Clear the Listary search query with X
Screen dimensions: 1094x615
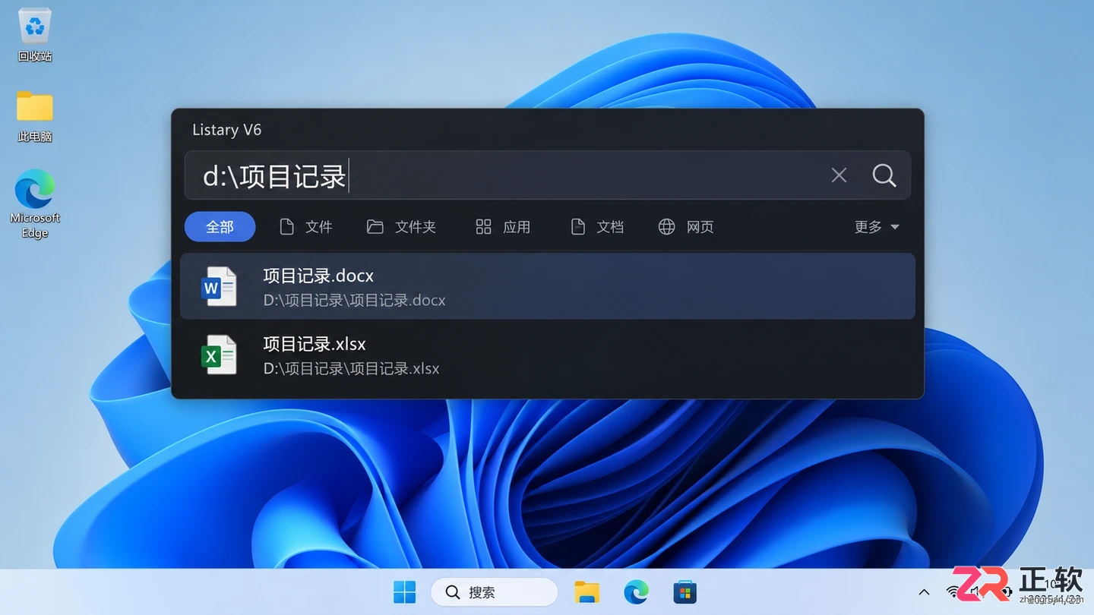[839, 175]
